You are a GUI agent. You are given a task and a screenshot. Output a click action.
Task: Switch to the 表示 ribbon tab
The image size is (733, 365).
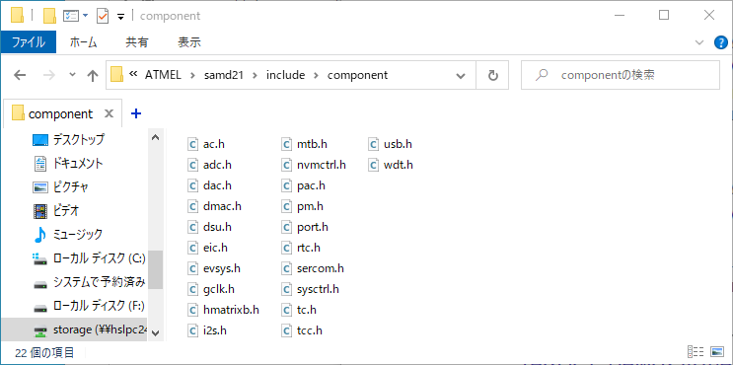[x=189, y=42]
